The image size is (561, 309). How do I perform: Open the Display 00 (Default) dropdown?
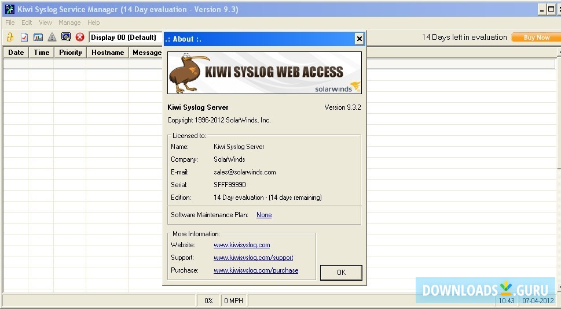(x=126, y=38)
